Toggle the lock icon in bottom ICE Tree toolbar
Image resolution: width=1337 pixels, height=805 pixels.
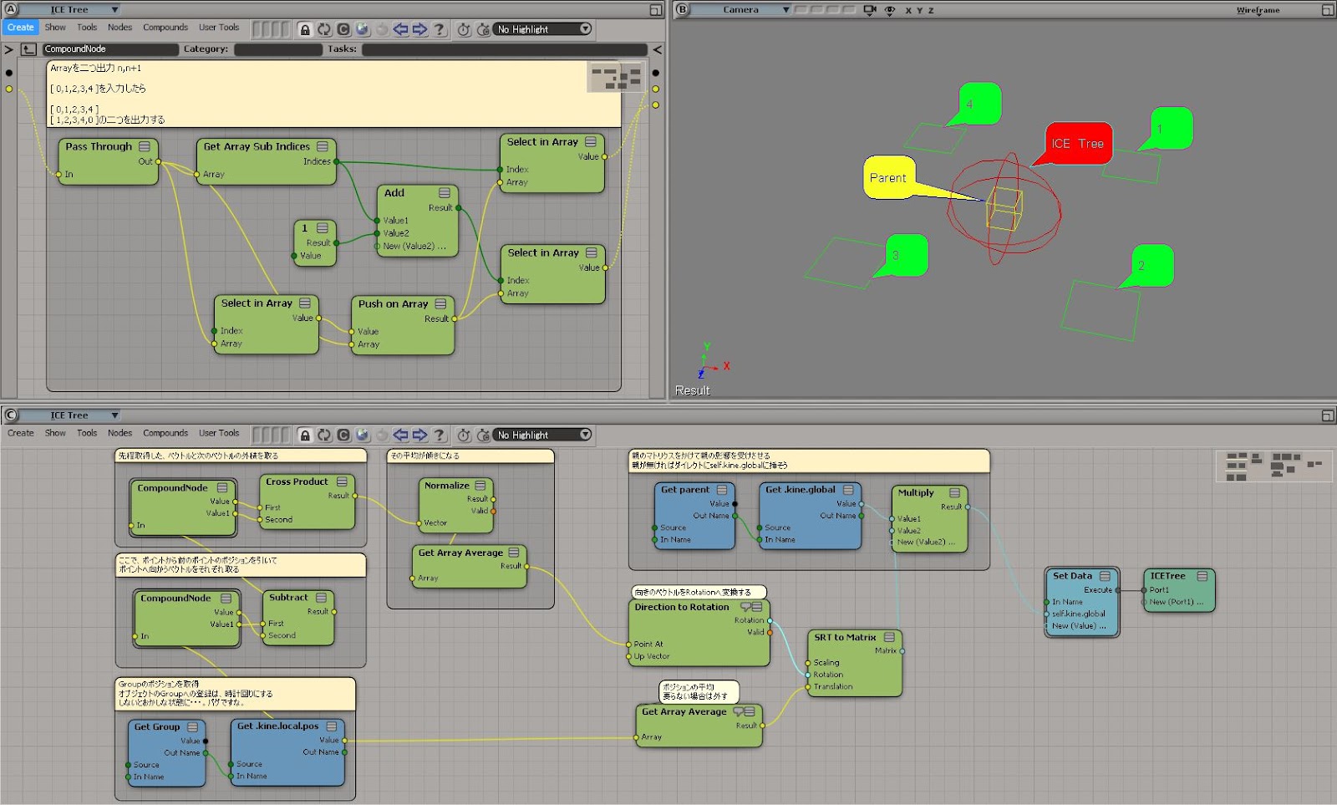coord(305,435)
